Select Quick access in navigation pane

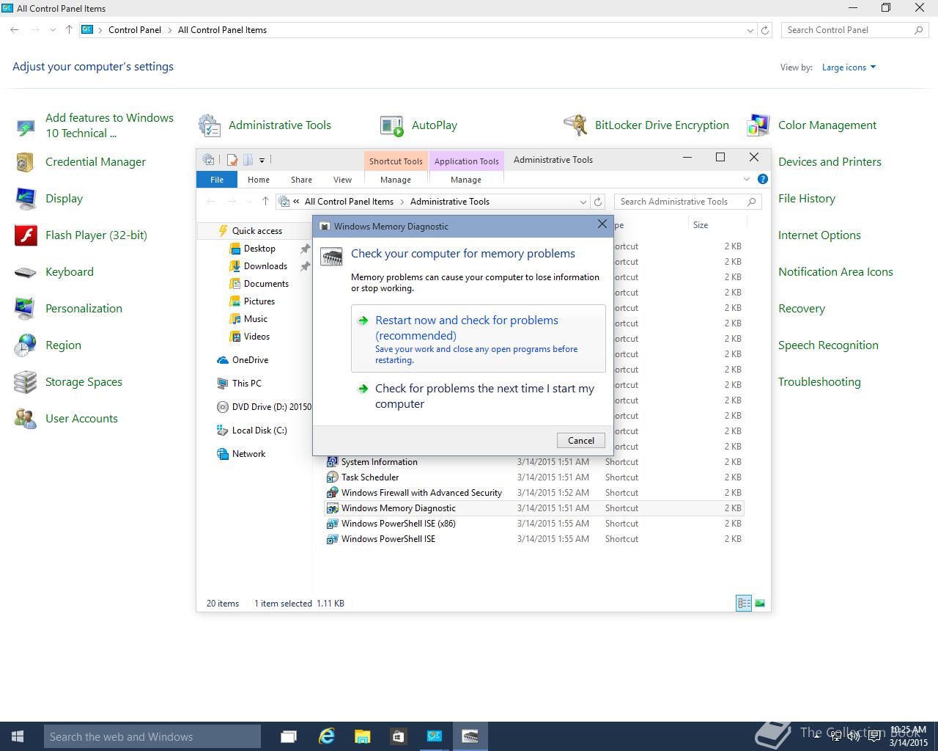[256, 231]
